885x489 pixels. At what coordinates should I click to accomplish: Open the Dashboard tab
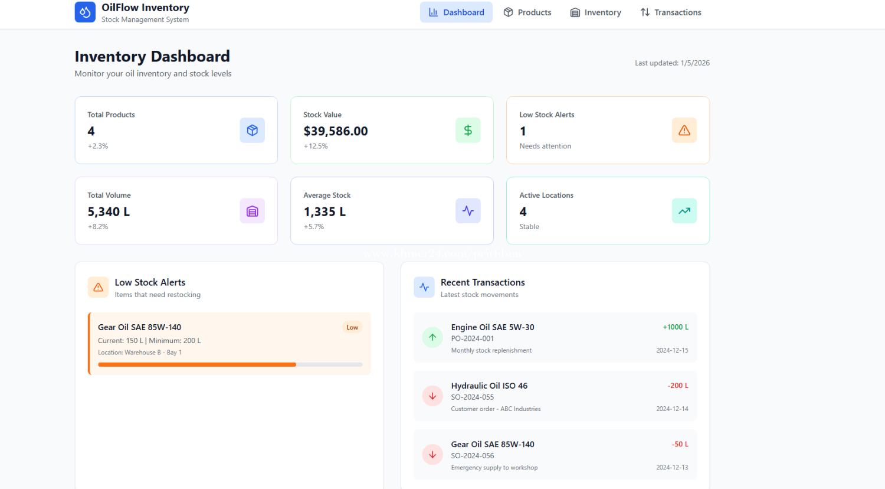click(x=456, y=12)
